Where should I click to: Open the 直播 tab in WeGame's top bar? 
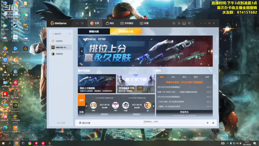pos(144,23)
